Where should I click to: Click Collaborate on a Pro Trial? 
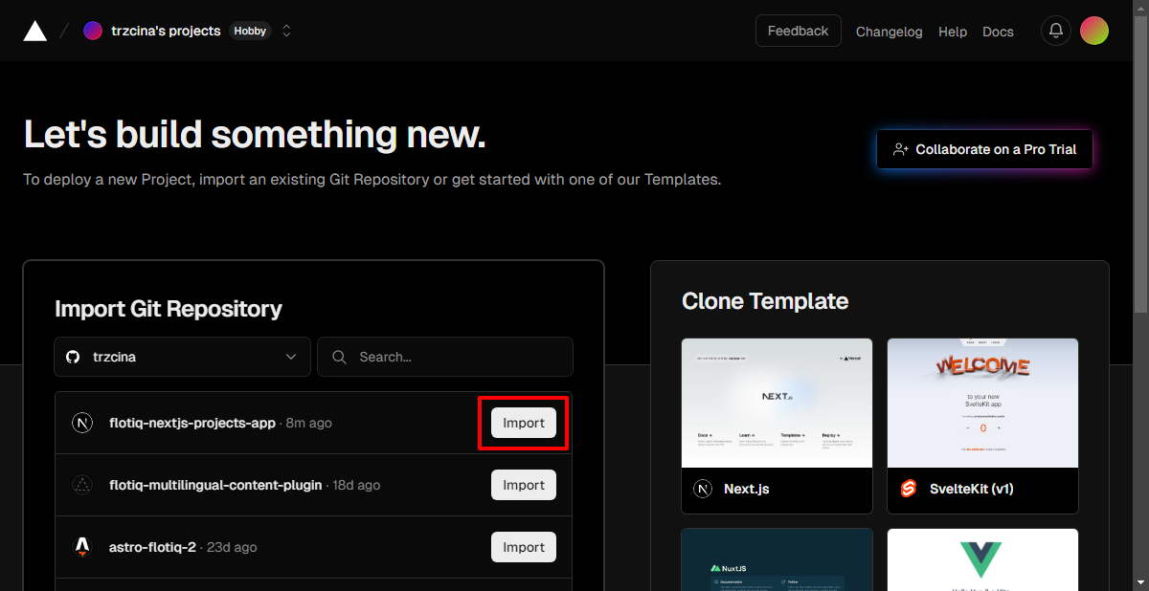pos(984,149)
